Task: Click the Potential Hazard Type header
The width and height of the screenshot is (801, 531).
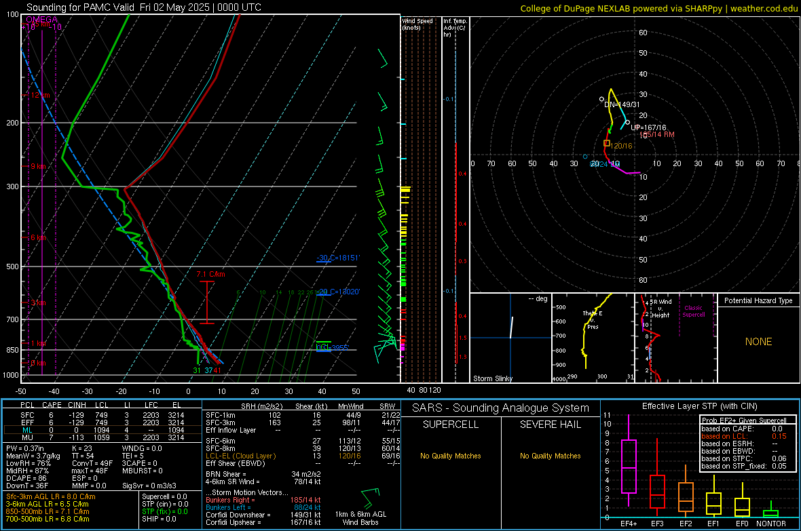Action: [x=758, y=300]
